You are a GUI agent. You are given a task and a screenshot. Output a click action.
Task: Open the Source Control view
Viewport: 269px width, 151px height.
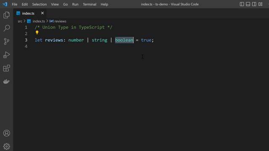(x=7, y=42)
